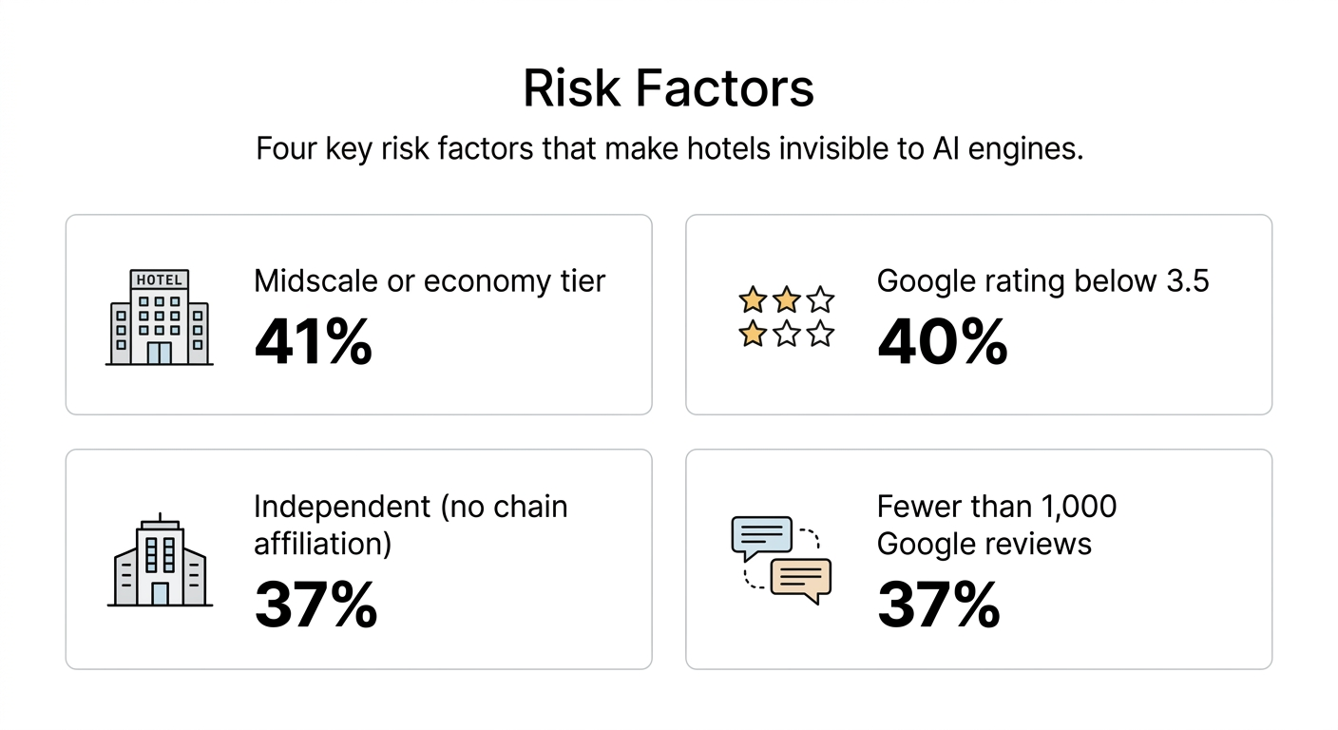Click the gold star in bottom row
The width and height of the screenshot is (1338, 730).
click(x=753, y=335)
